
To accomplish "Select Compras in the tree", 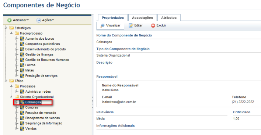I will (x=32, y=107).
